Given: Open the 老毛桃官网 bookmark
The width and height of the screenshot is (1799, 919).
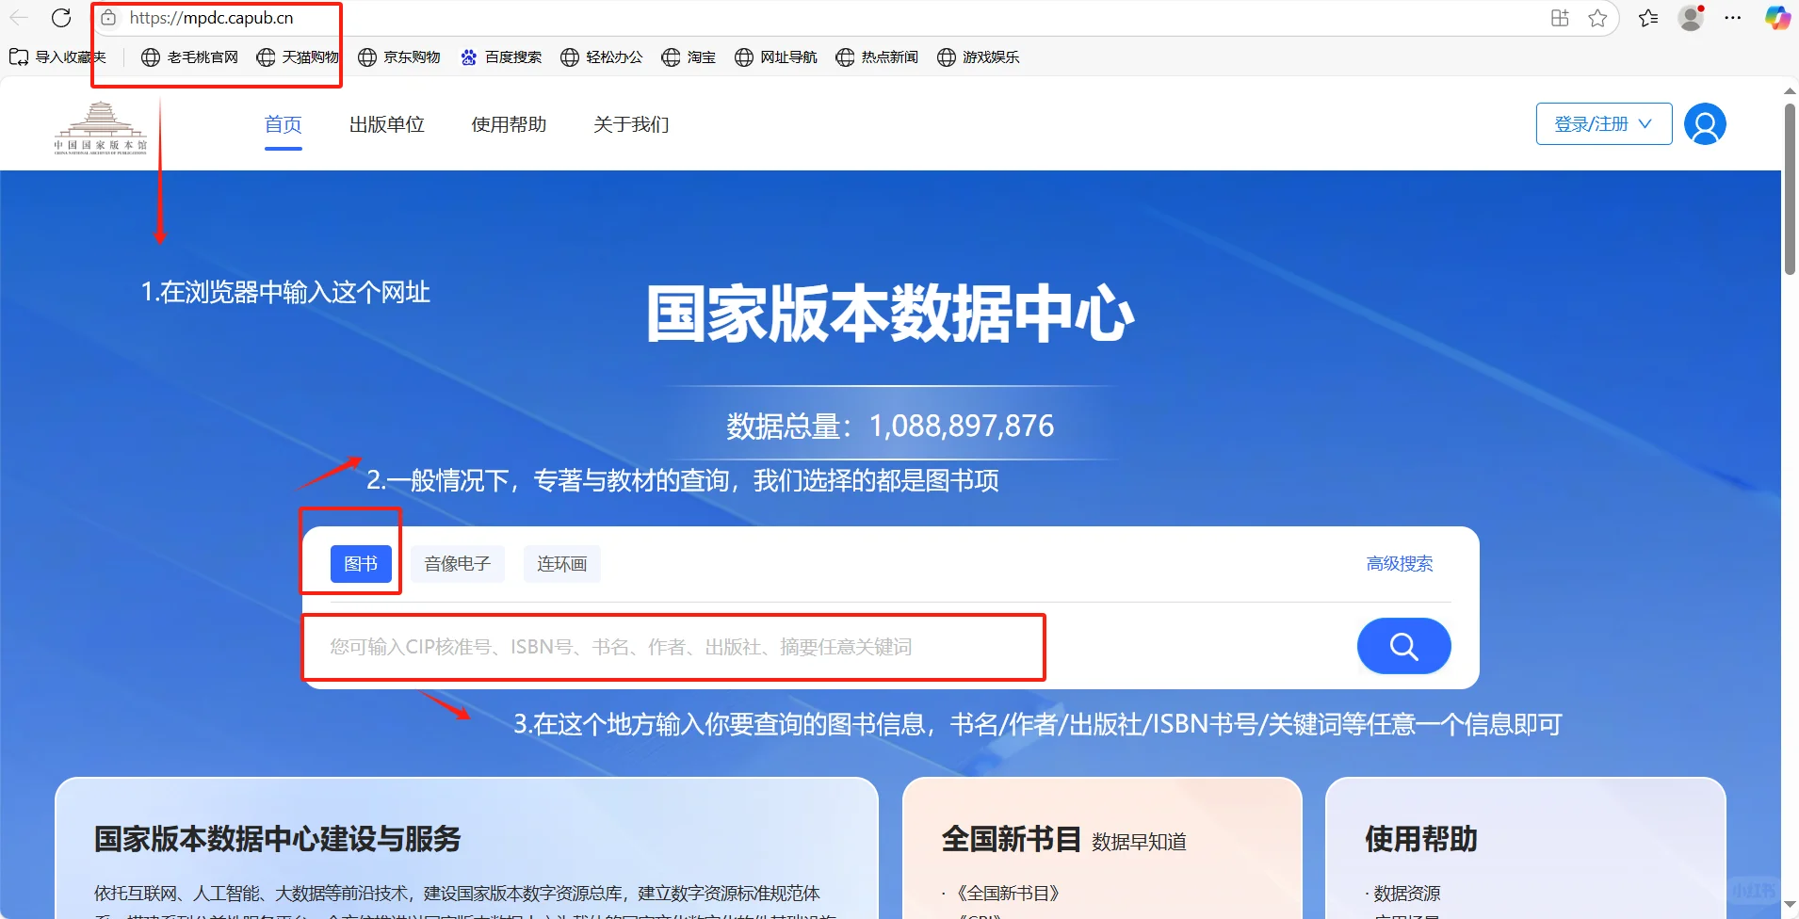Looking at the screenshot, I should (189, 57).
